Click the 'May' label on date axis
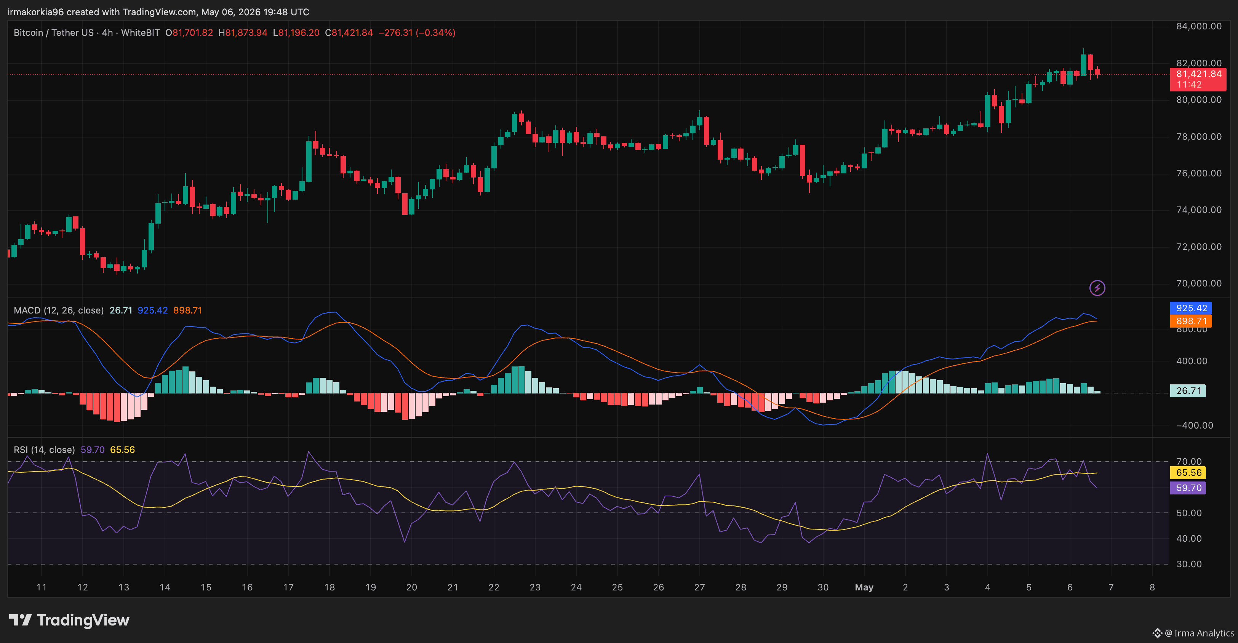The width and height of the screenshot is (1238, 643). coord(864,587)
